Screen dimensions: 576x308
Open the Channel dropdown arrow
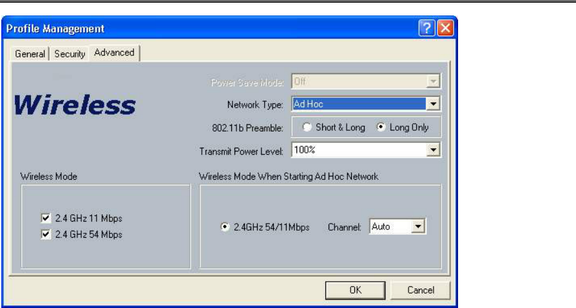[418, 226]
